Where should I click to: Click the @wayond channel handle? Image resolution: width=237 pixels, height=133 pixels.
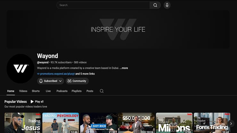[43, 62]
